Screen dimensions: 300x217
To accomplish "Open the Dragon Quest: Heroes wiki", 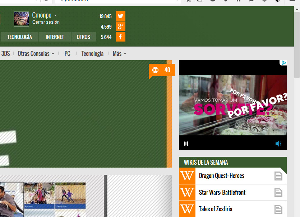I will (x=222, y=175).
